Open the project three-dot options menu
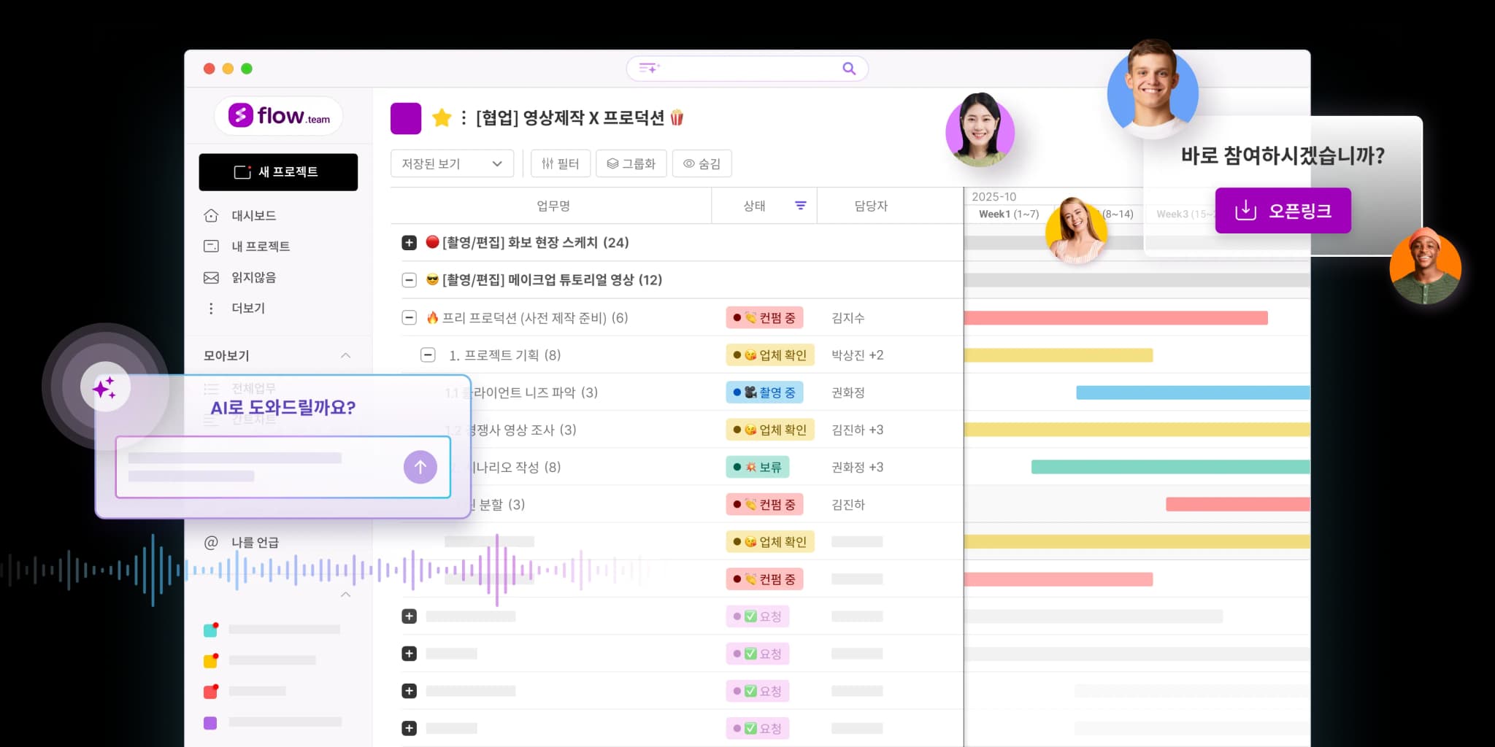This screenshot has height=747, width=1495. (464, 118)
